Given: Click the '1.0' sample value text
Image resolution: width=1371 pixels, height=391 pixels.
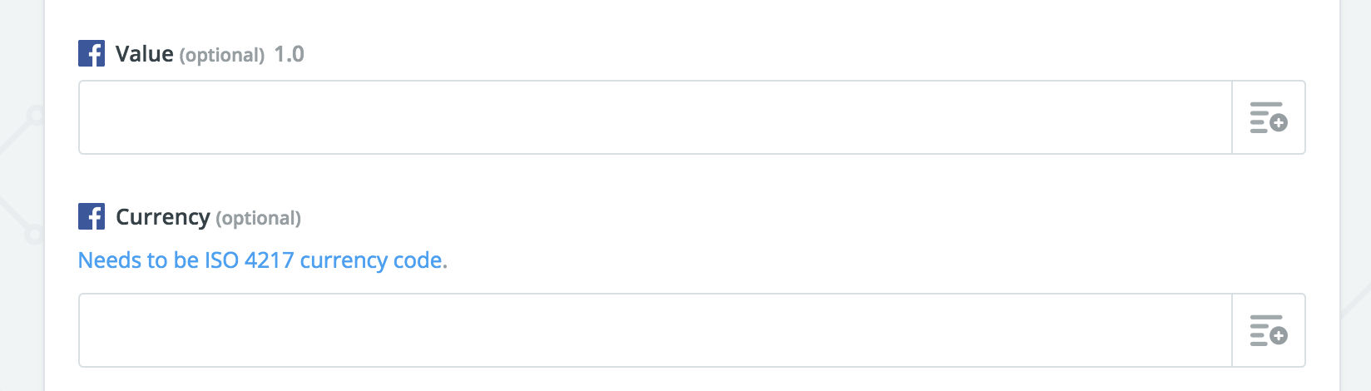Looking at the screenshot, I should (x=289, y=54).
